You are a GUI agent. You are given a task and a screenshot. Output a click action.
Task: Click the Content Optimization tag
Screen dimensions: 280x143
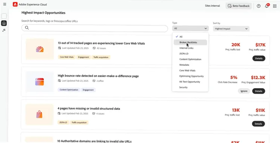click(x=69, y=90)
